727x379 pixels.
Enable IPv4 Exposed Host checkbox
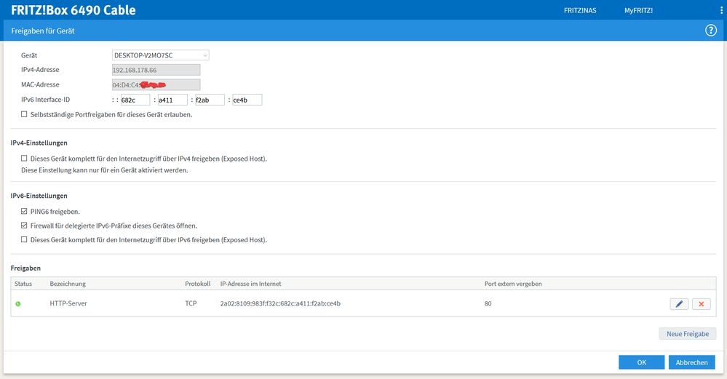click(x=24, y=158)
